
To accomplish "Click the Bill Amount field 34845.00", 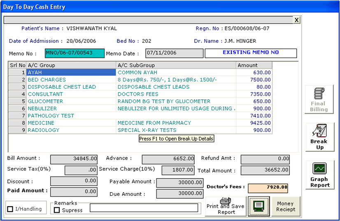I will click(74, 159).
